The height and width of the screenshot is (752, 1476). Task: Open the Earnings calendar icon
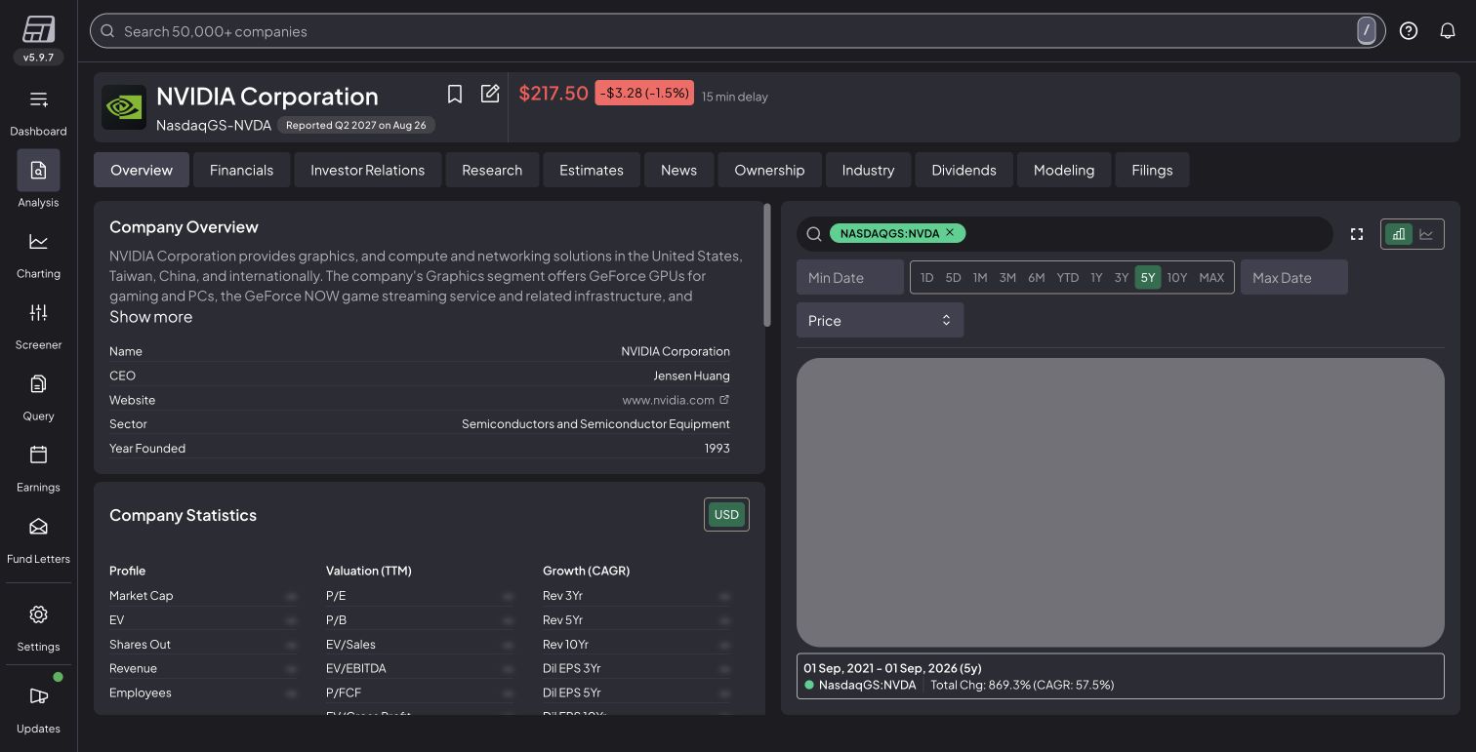click(38, 455)
